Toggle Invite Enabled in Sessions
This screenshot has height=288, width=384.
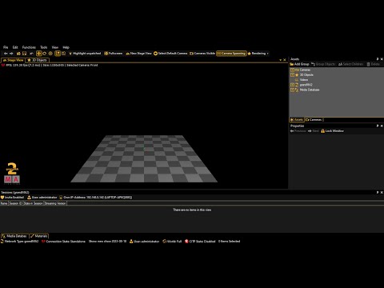pyautogui.click(x=12, y=198)
